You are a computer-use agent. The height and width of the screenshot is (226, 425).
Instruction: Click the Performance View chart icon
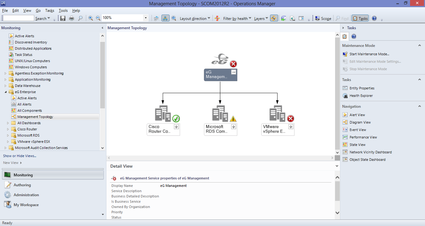coord(345,137)
